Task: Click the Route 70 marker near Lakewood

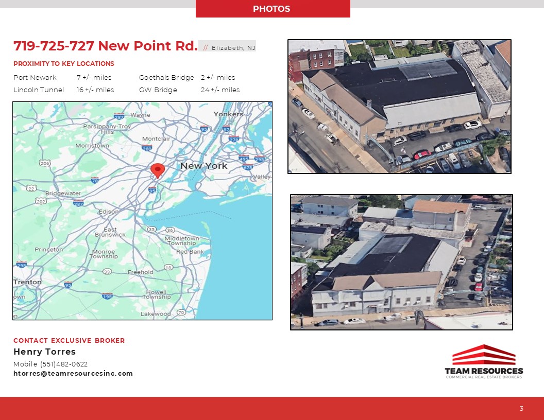Action: 181,312
